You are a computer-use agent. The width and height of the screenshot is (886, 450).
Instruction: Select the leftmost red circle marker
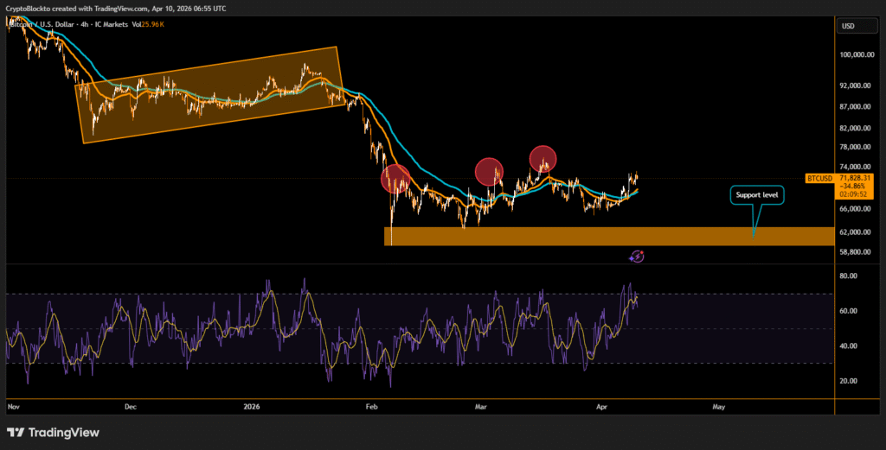pyautogui.click(x=395, y=179)
